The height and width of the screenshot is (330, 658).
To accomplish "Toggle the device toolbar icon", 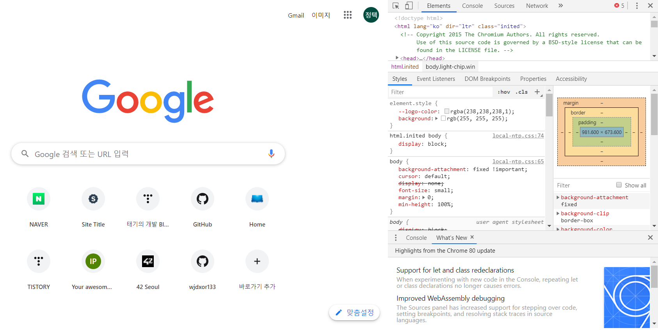I will [x=409, y=5].
